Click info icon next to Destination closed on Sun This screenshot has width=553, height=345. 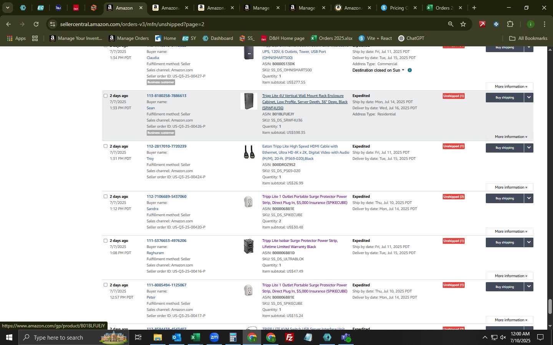[410, 70]
